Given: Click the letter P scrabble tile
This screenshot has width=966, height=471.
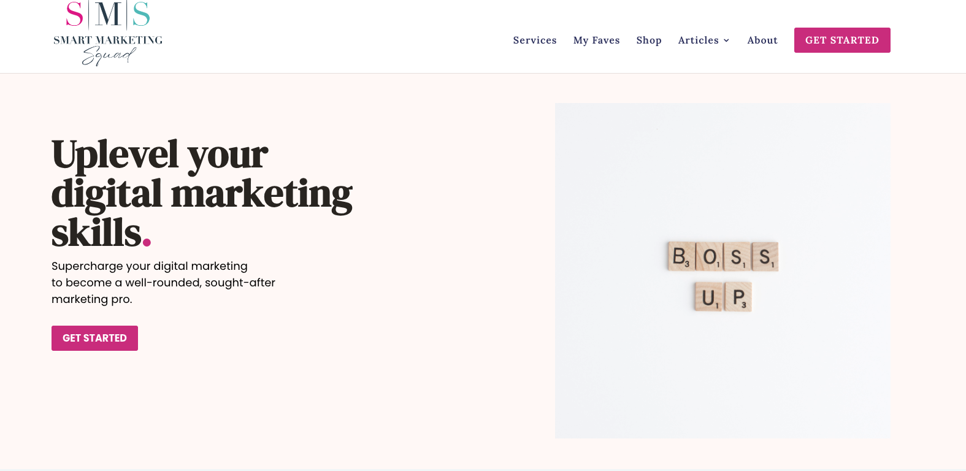Looking at the screenshot, I should [738, 297].
